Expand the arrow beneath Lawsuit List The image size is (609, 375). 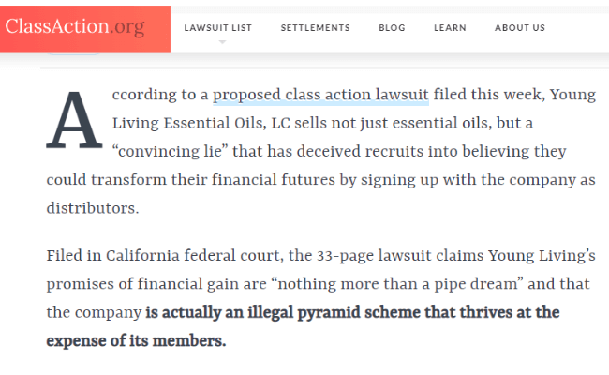[222, 42]
